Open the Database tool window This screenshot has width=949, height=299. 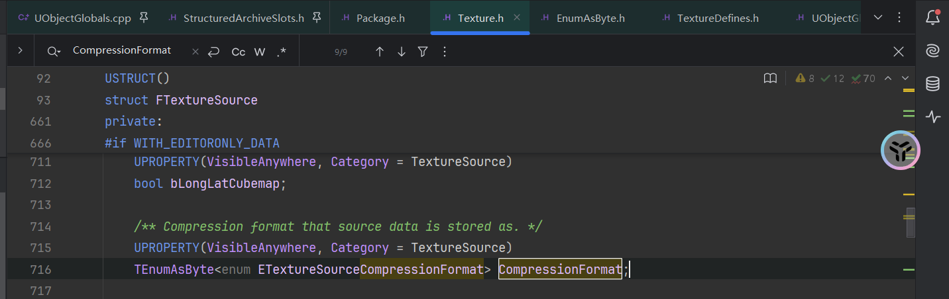coord(932,84)
